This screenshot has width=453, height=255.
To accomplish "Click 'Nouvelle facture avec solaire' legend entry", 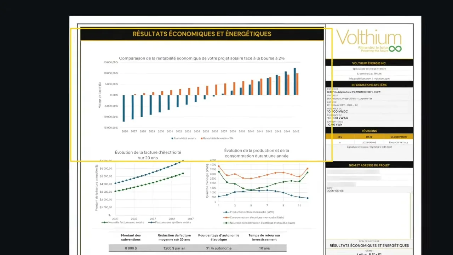I will coord(123,222).
